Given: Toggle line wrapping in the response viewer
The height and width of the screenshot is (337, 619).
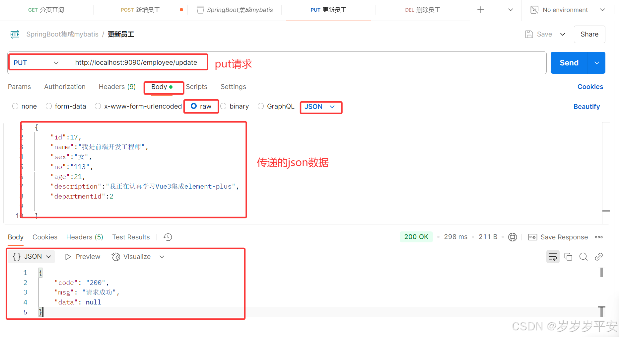Looking at the screenshot, I should [x=553, y=256].
